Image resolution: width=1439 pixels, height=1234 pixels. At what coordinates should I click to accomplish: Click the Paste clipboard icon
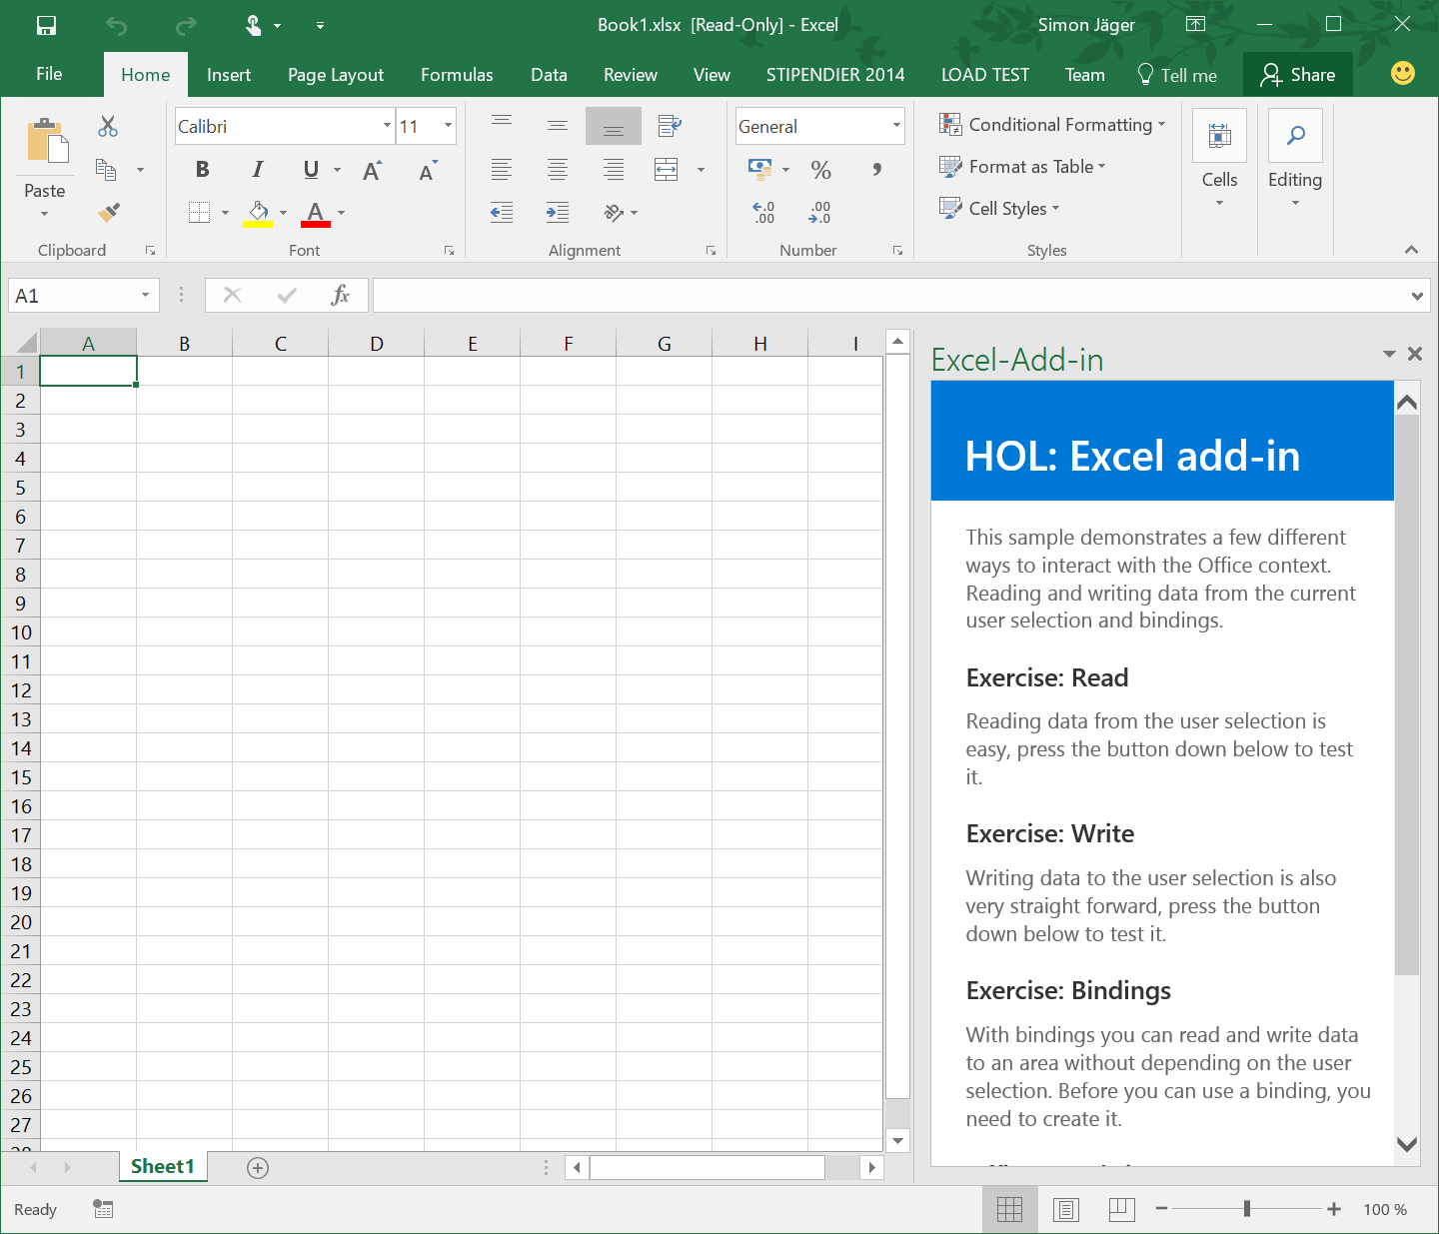[x=47, y=140]
